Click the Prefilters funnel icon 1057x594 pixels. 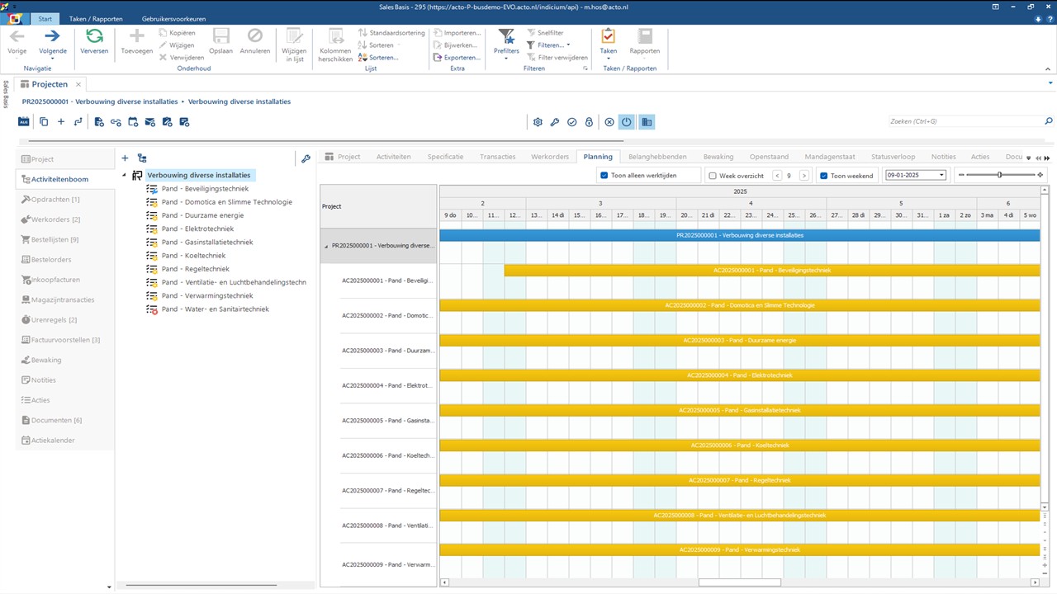click(x=506, y=37)
